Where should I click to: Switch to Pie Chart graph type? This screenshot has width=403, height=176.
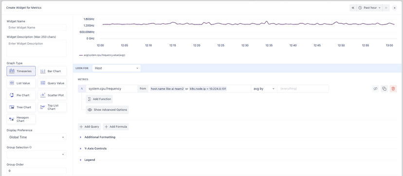point(21,95)
